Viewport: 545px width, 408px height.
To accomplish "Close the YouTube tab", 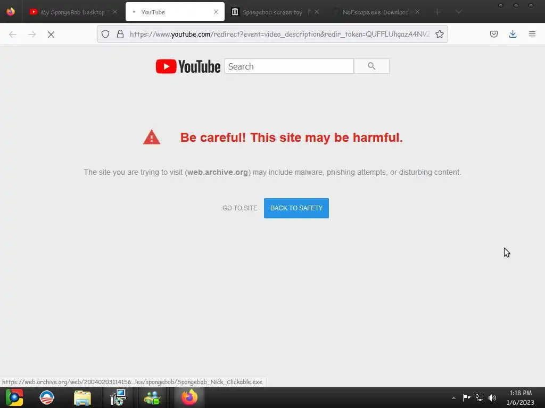I will pos(216,12).
